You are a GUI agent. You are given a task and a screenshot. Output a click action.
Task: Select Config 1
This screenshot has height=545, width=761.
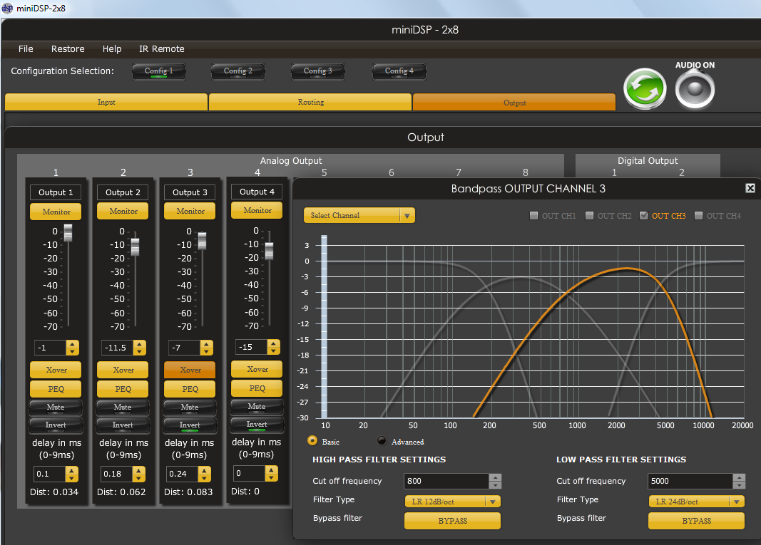tap(159, 71)
